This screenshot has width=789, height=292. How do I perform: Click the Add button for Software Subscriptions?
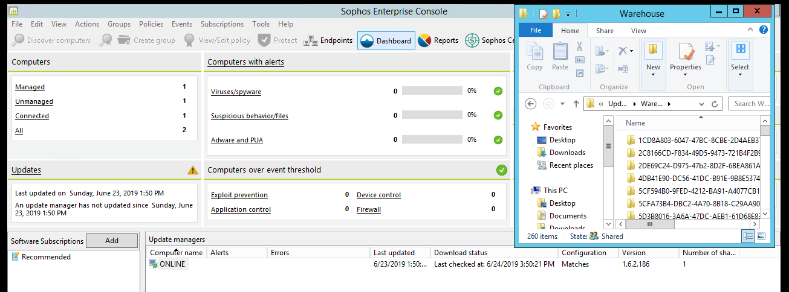coord(112,241)
